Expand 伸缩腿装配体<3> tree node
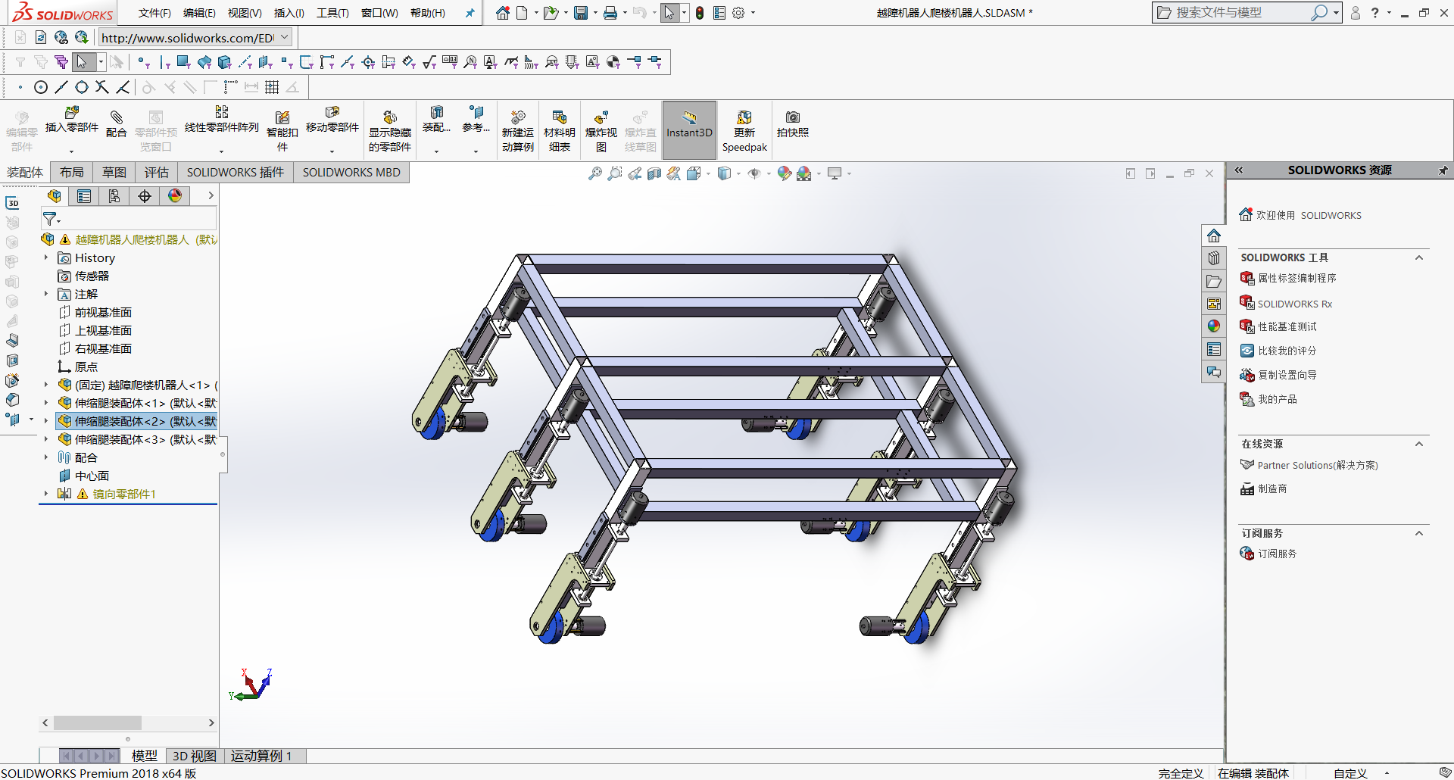Image resolution: width=1454 pixels, height=780 pixels. coord(46,440)
